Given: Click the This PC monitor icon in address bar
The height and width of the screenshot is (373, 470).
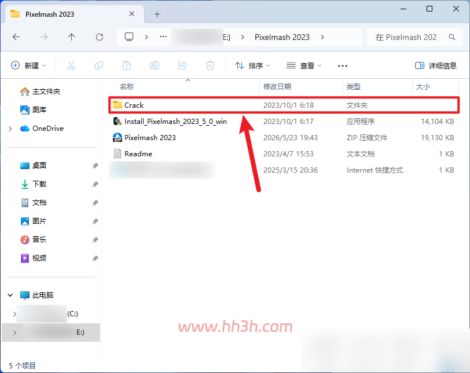Looking at the screenshot, I should pos(129,37).
